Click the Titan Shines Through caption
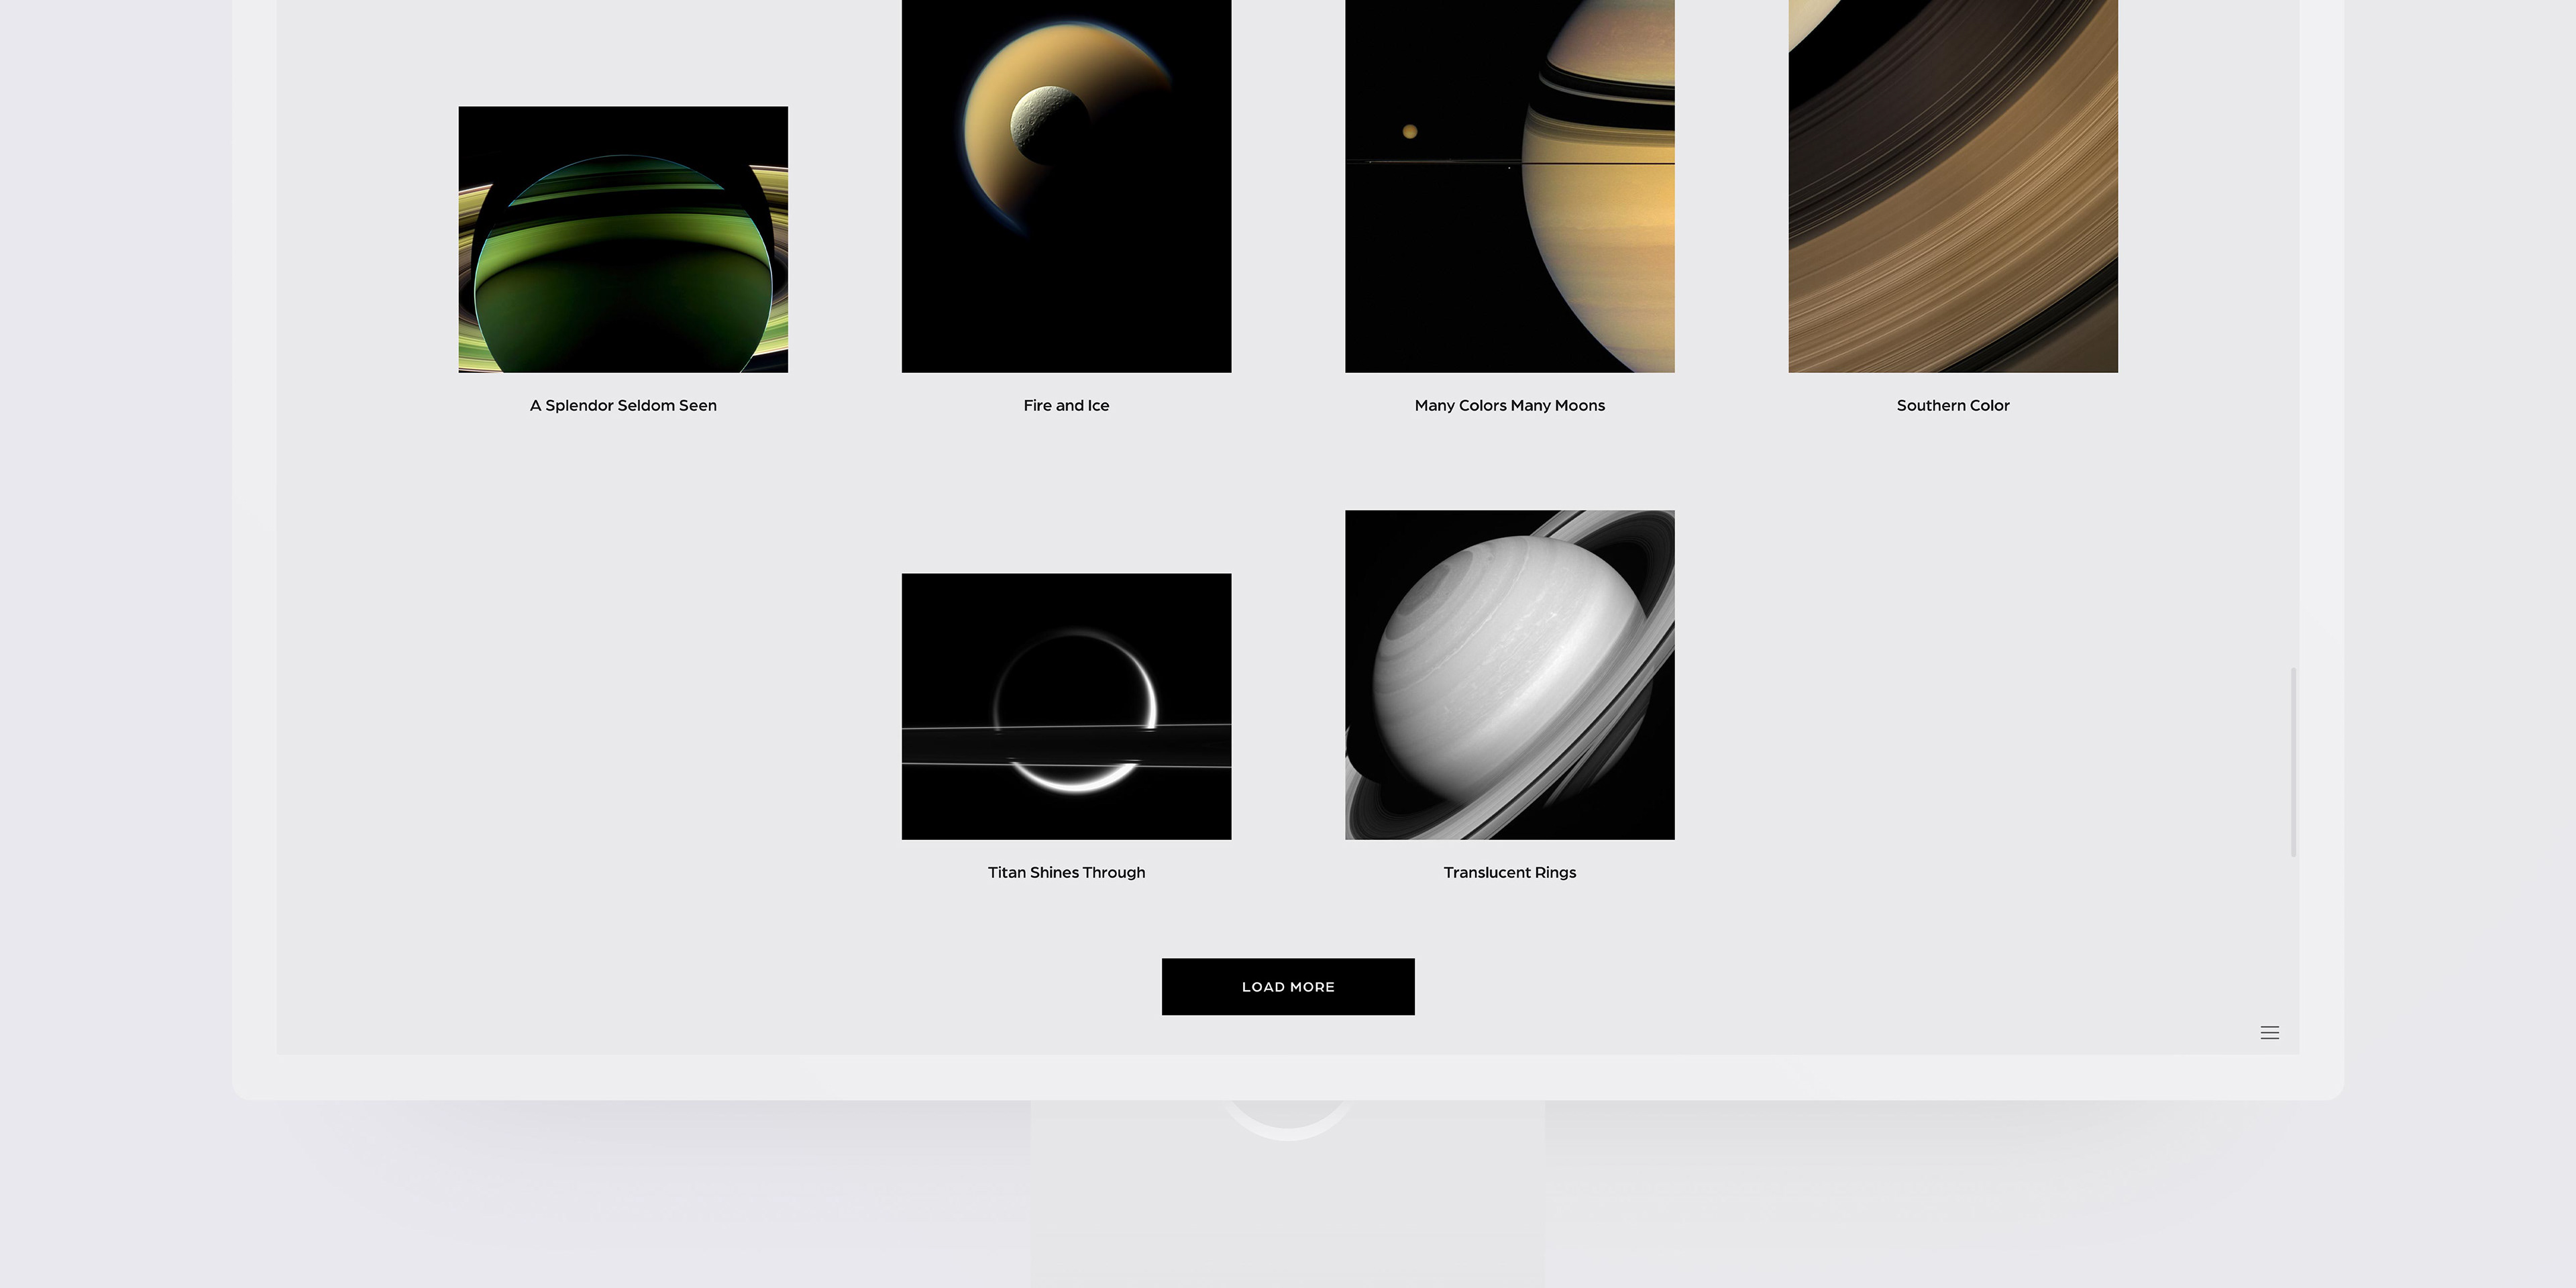 coord(1066,872)
